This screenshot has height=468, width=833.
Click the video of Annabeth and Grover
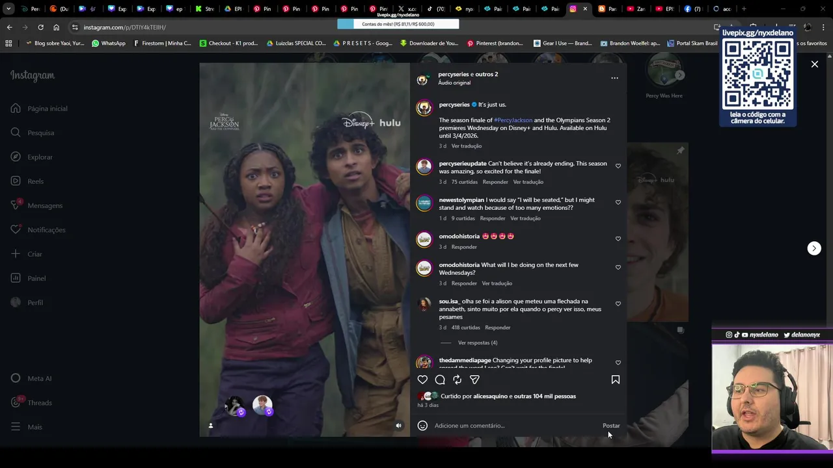point(305,250)
